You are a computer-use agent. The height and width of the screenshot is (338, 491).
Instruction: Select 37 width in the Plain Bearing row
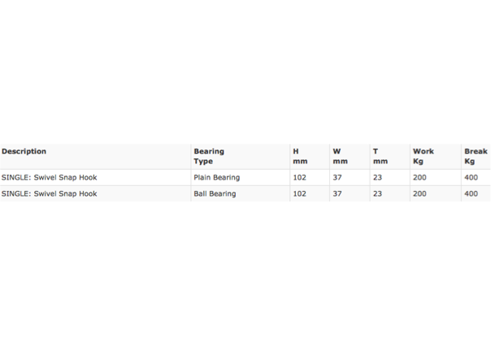click(x=337, y=177)
